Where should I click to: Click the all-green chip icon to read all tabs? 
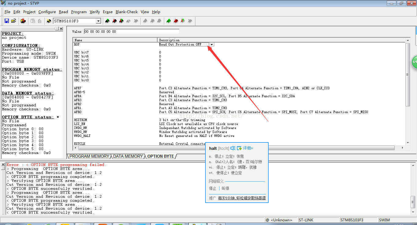tap(169, 21)
